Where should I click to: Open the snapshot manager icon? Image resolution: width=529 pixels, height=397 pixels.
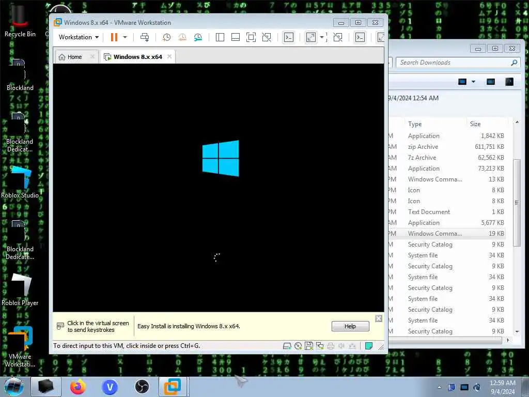tap(198, 37)
